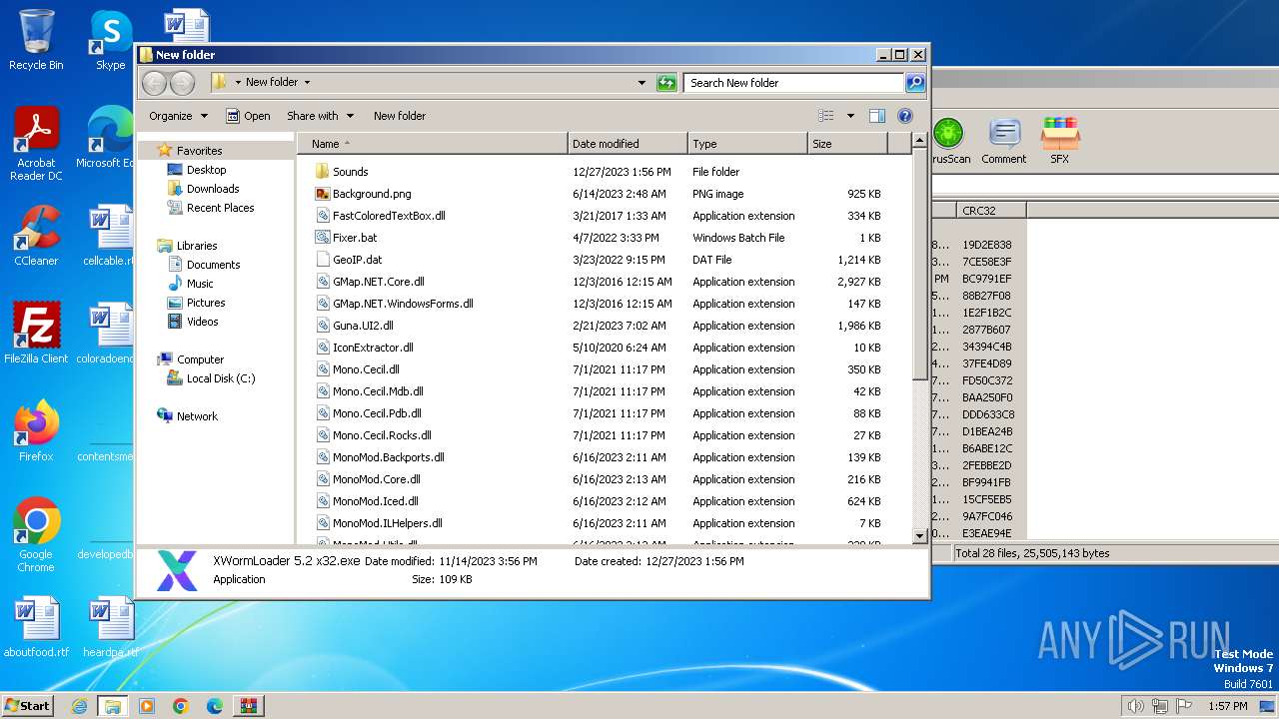Open the view options dropdown arrow
Image resolution: width=1279 pixels, height=719 pixels.
pos(850,116)
